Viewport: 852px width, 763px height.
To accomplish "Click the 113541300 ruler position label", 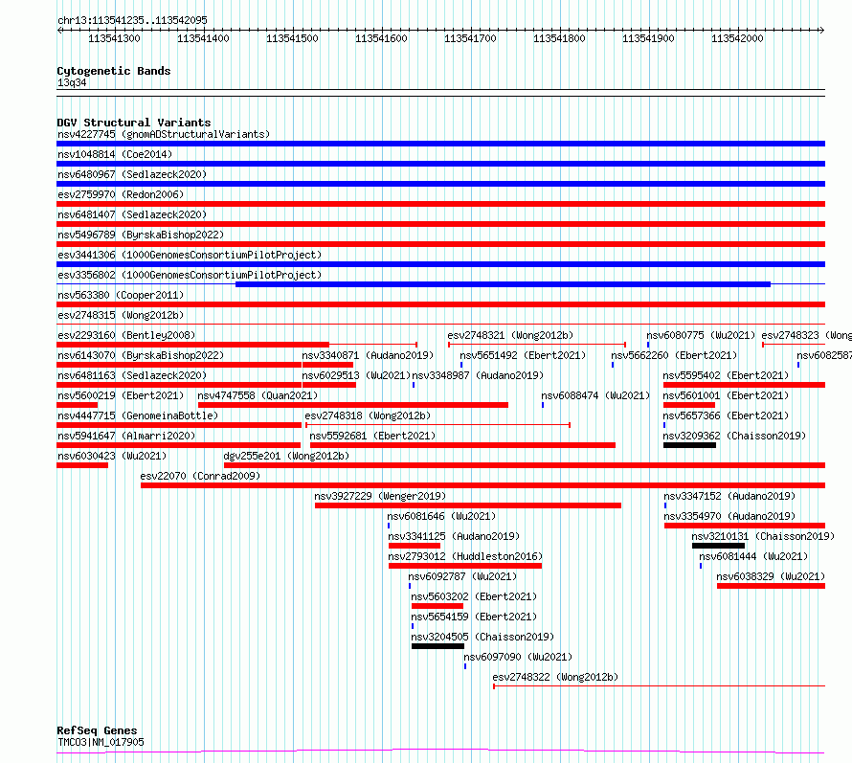I will point(114,38).
